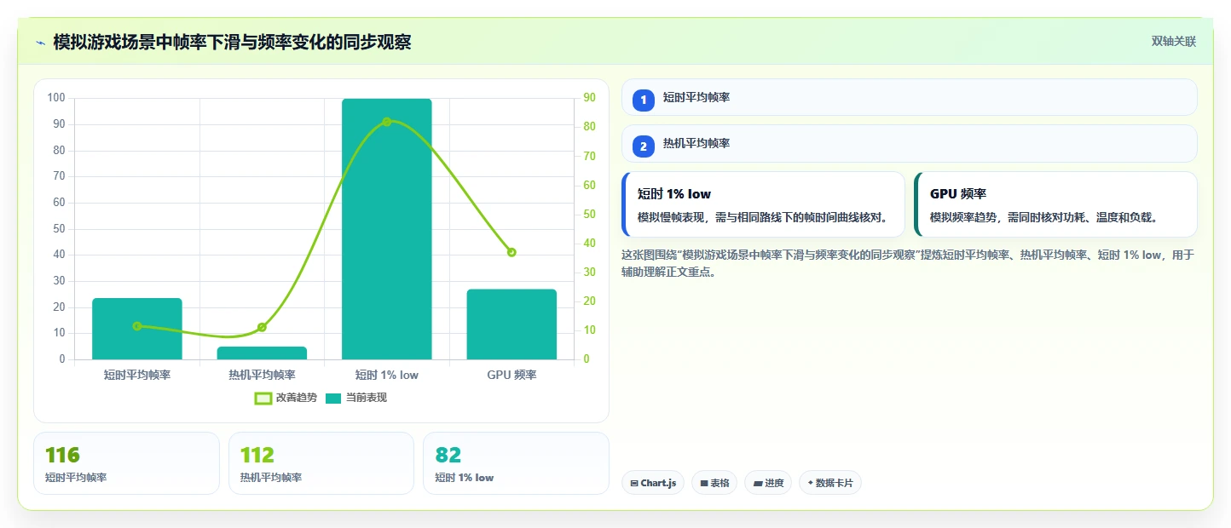Click the 82 短时 1% low stat card
Screen dimensions: 1231x528
[516, 463]
